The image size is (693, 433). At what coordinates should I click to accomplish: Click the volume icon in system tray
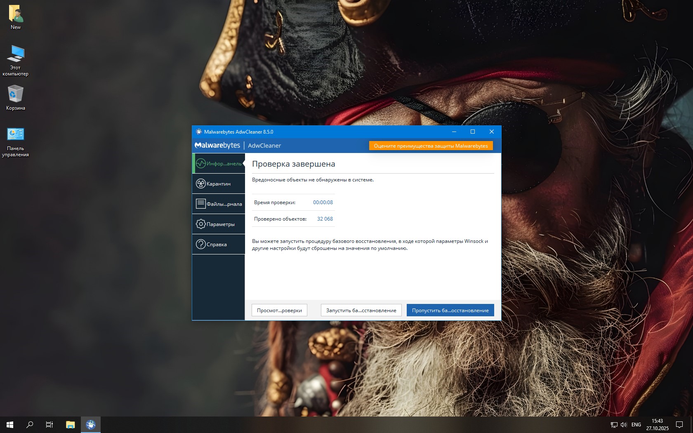[x=624, y=425]
